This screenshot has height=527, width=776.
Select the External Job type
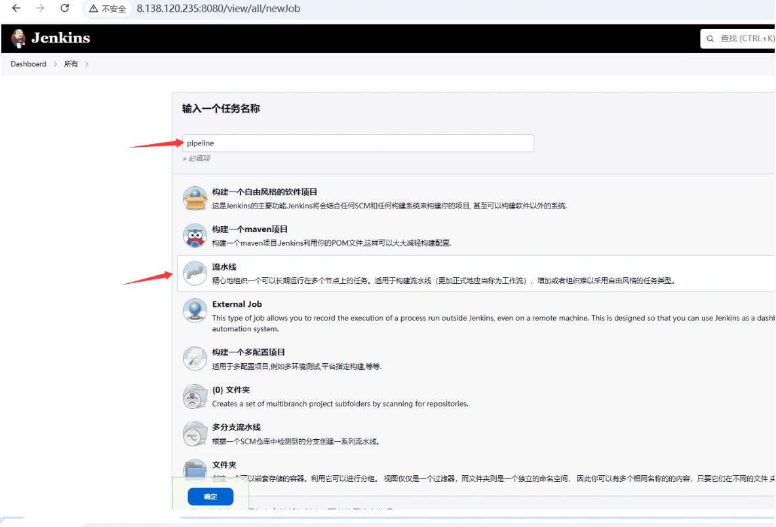[x=237, y=304]
